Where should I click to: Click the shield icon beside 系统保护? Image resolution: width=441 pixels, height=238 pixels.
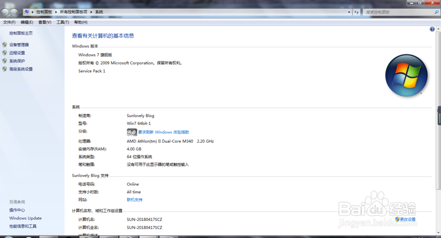[x=4, y=61]
